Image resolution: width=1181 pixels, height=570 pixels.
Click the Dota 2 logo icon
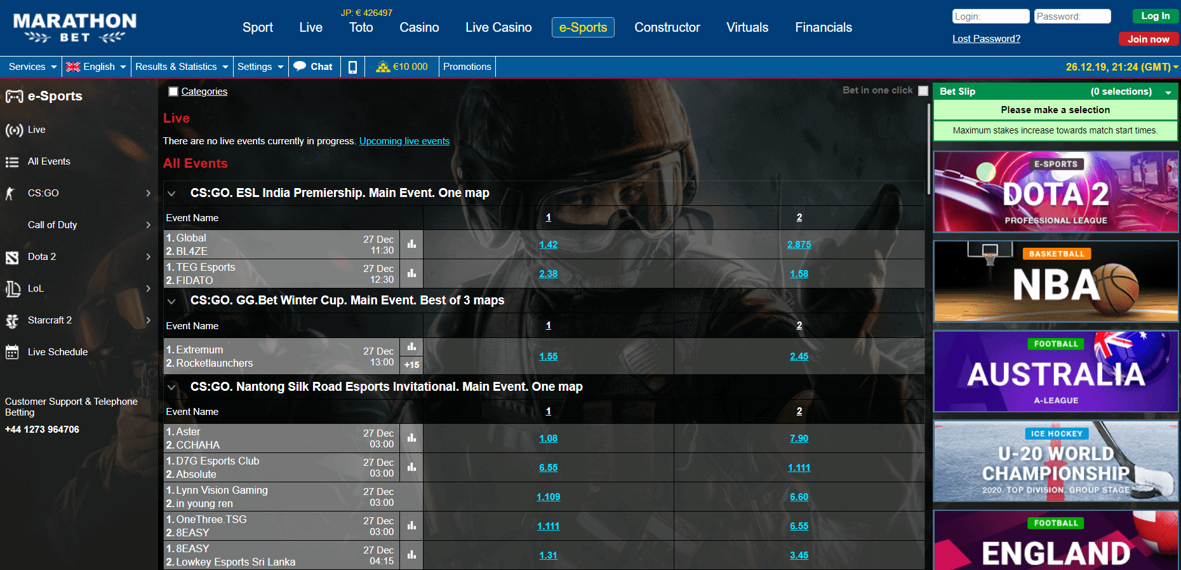12,257
